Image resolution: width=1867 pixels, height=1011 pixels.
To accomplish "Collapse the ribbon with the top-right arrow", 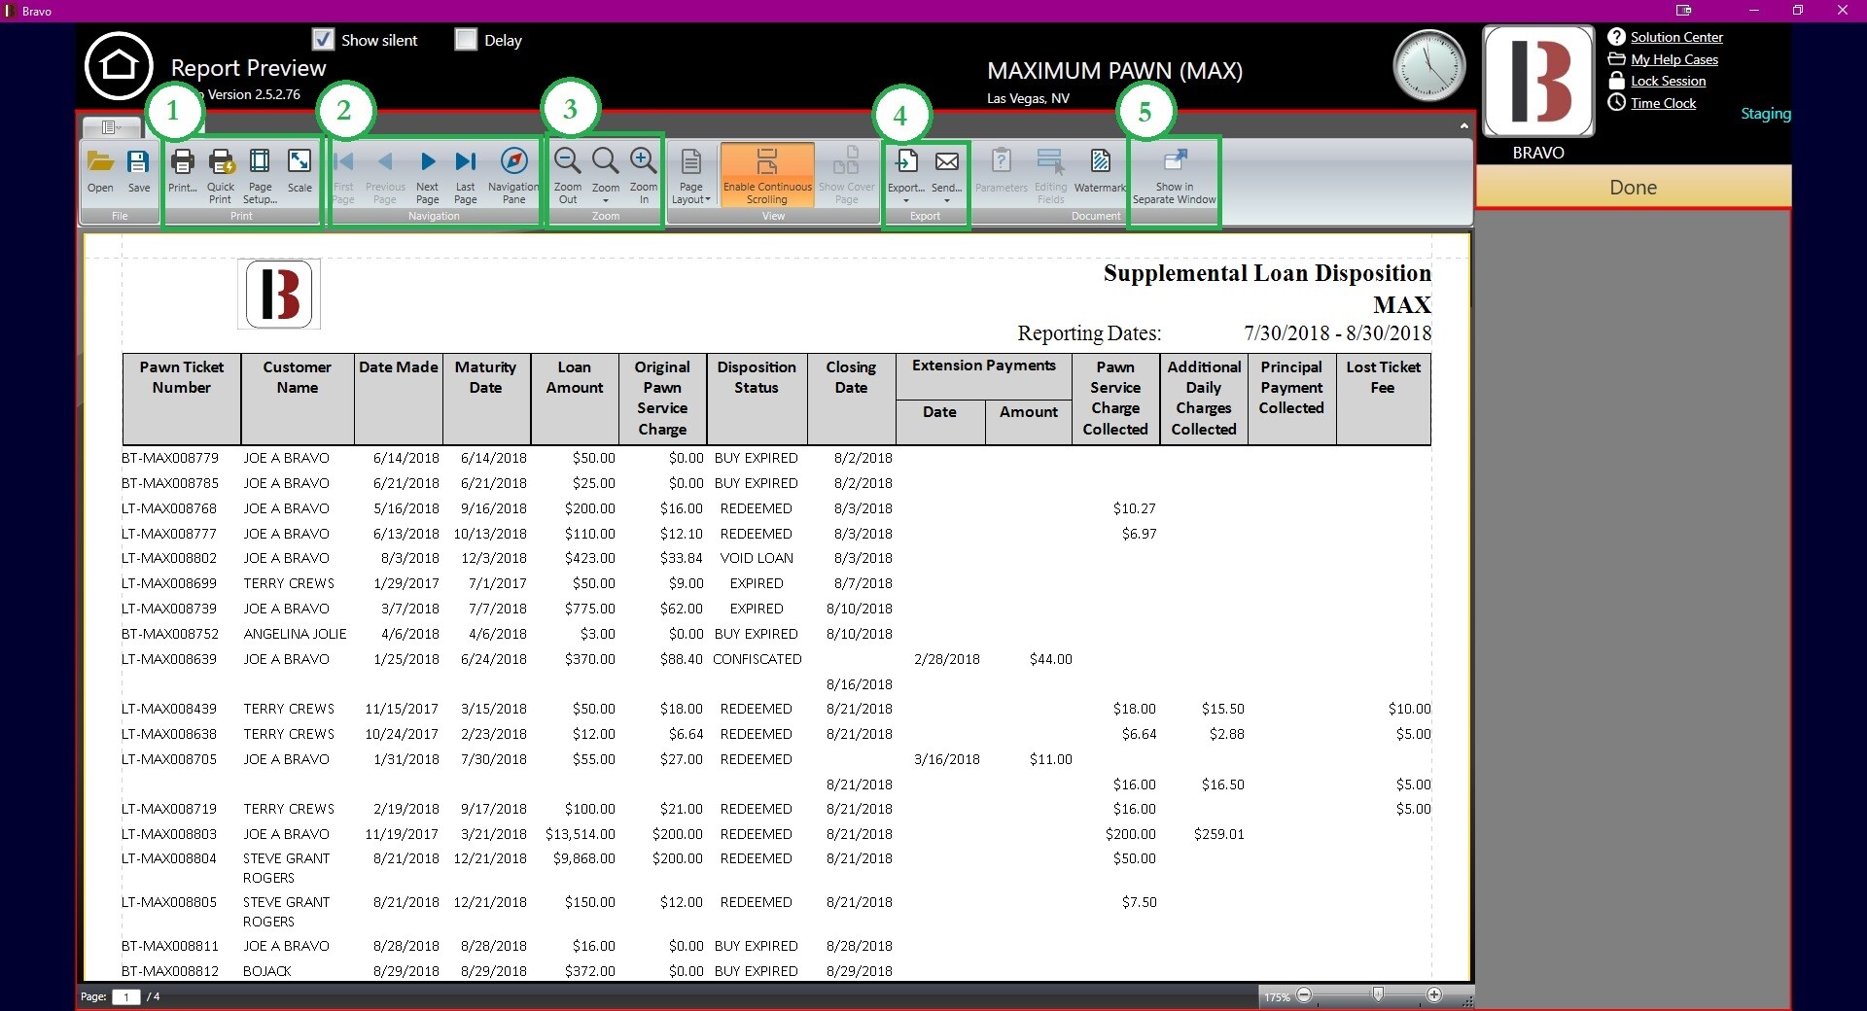I will 1463,126.
